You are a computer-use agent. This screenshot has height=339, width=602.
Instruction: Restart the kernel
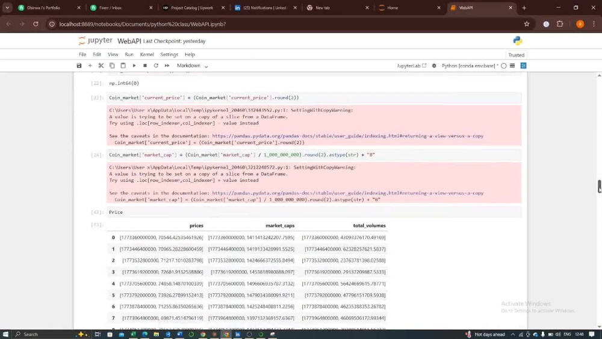pos(156,66)
